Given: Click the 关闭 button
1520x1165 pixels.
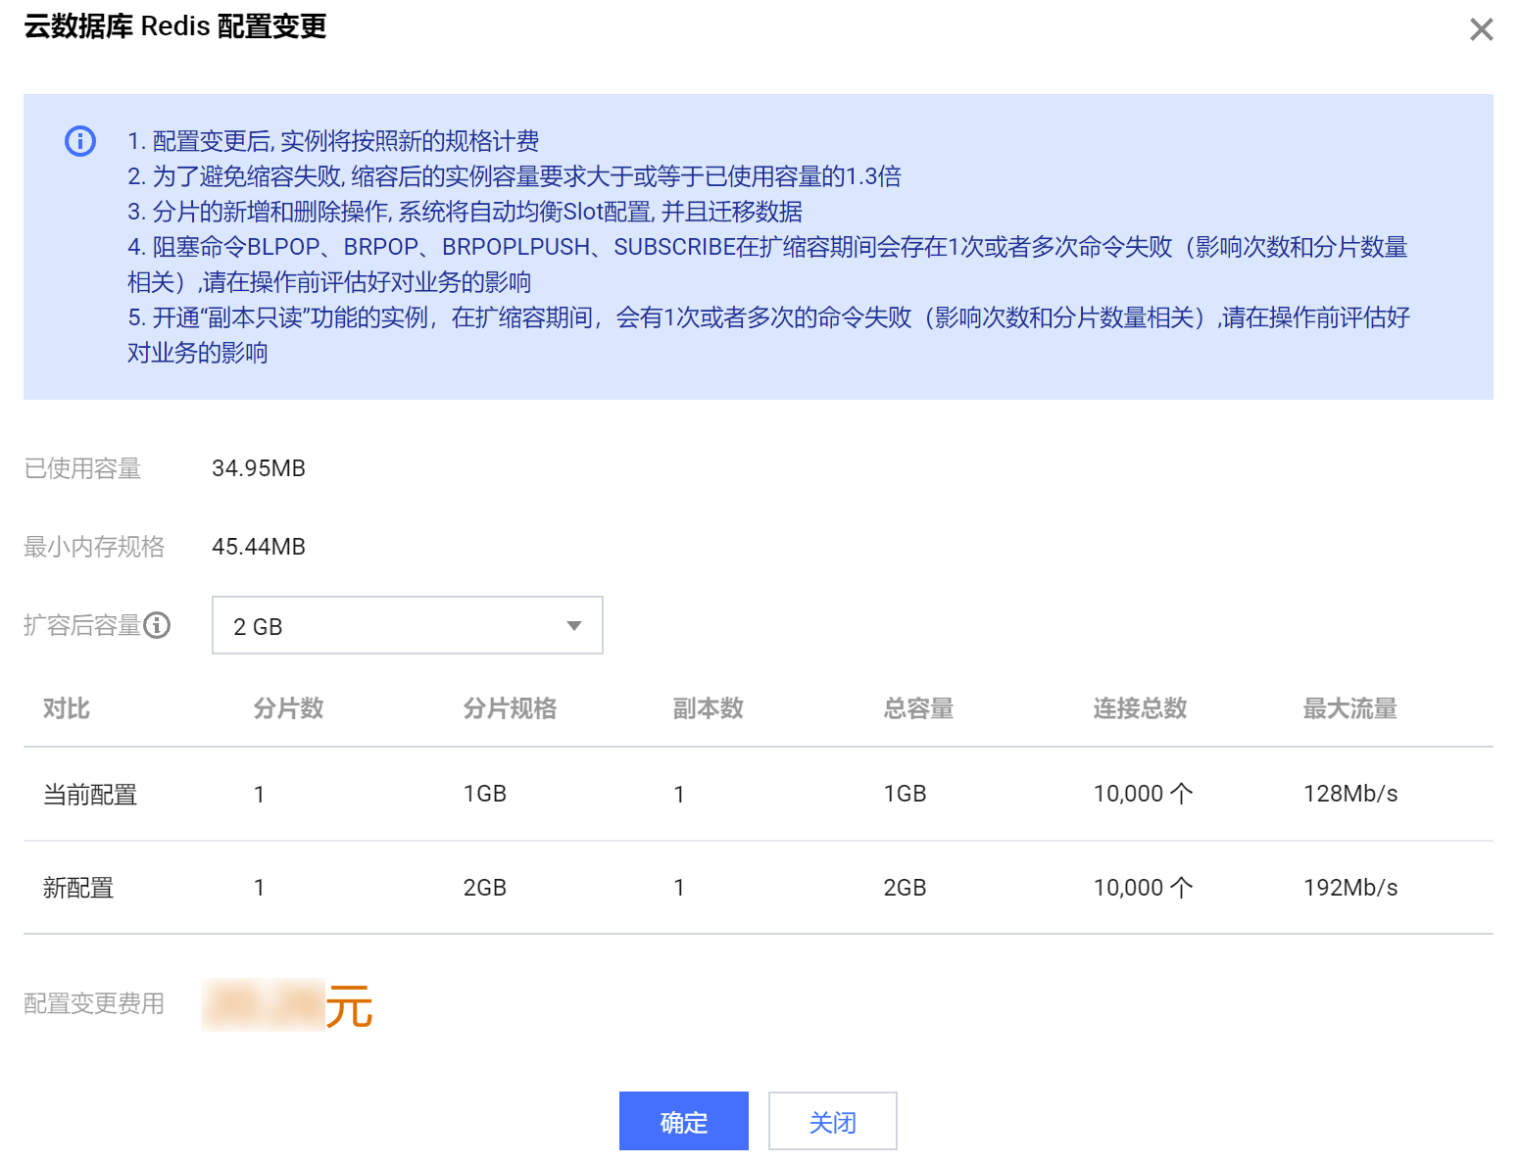Looking at the screenshot, I should [x=833, y=1121].
